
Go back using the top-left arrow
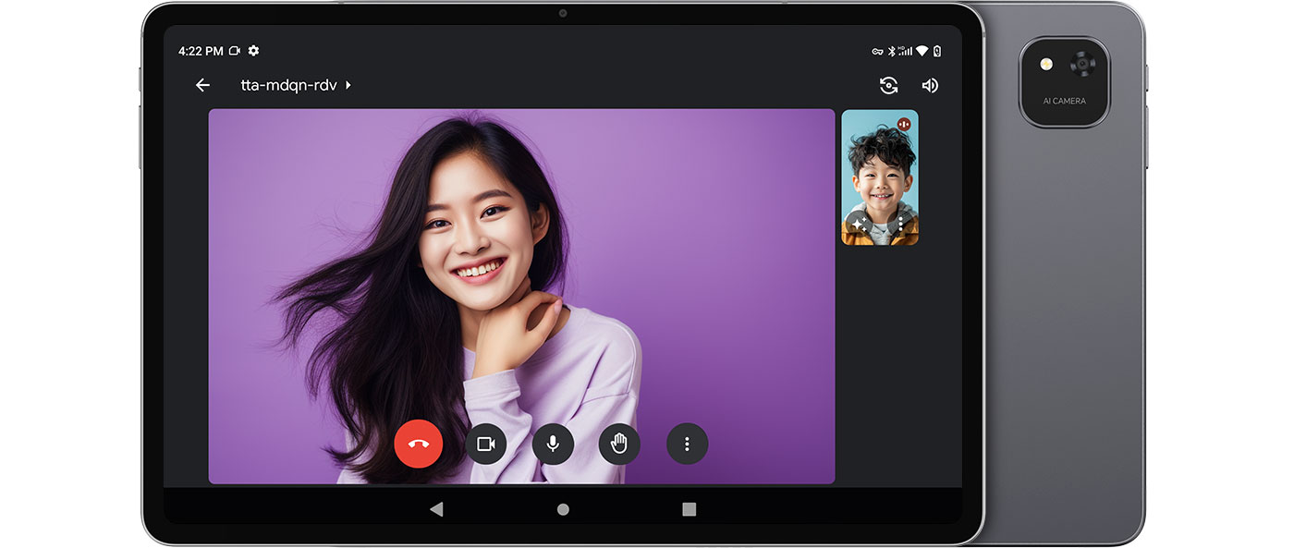pos(202,85)
